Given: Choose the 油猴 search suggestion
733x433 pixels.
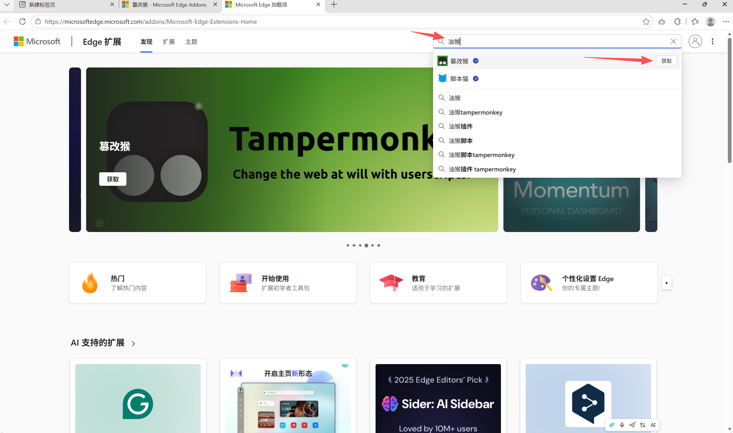Looking at the screenshot, I should pos(557,98).
